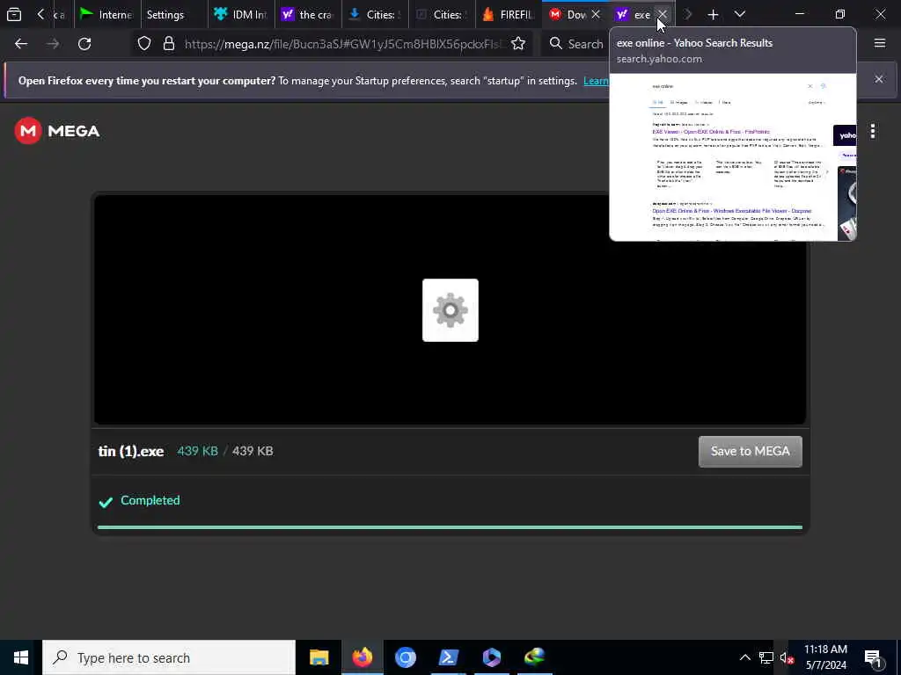Reload the current page
Image resolution: width=901 pixels, height=675 pixels.
click(x=84, y=44)
